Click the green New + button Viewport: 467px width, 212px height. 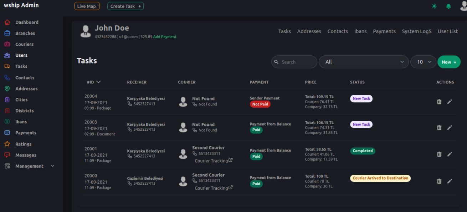(448, 62)
